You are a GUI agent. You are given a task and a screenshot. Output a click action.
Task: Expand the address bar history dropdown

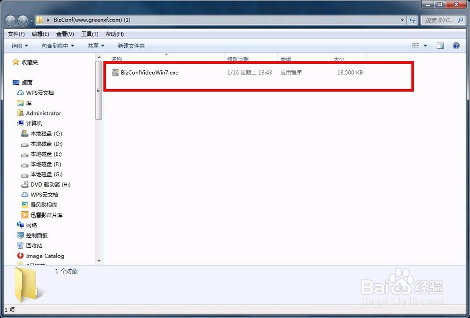402,20
